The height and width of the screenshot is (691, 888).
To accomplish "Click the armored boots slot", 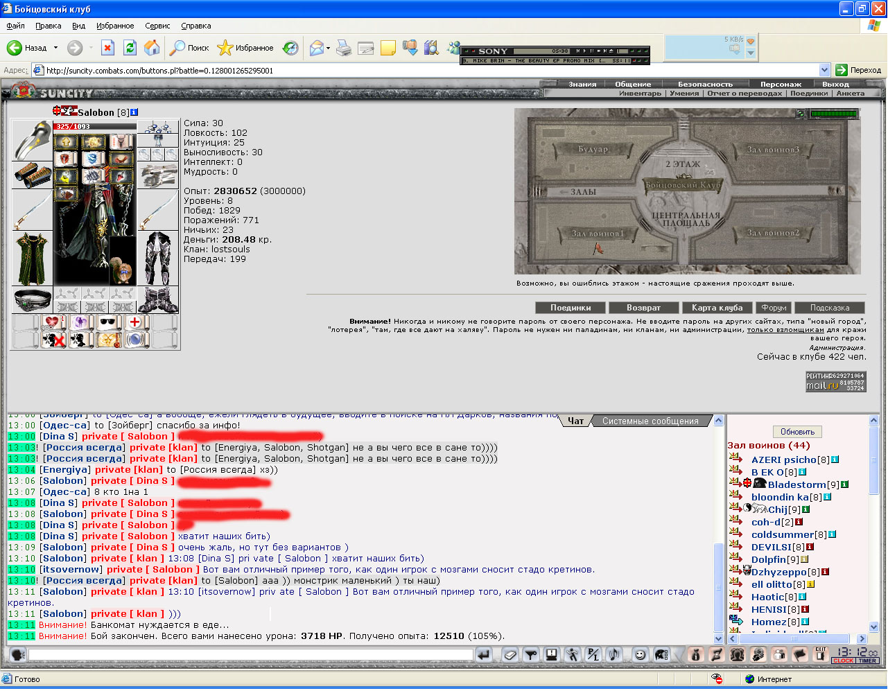I will pos(157,300).
